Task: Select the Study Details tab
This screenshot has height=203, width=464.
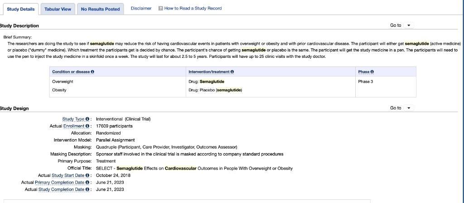Action: click(20, 9)
